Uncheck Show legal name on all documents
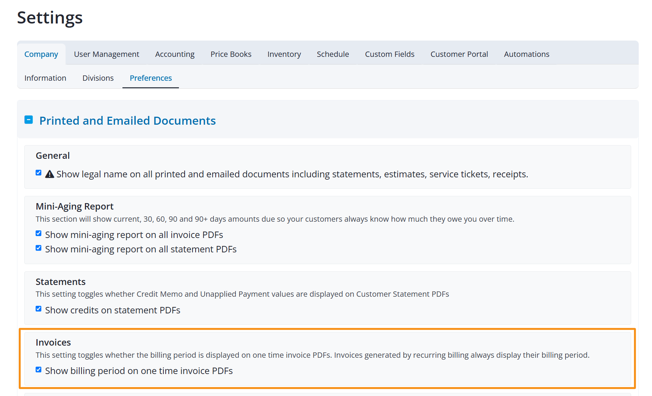This screenshot has height=396, width=652. click(39, 173)
